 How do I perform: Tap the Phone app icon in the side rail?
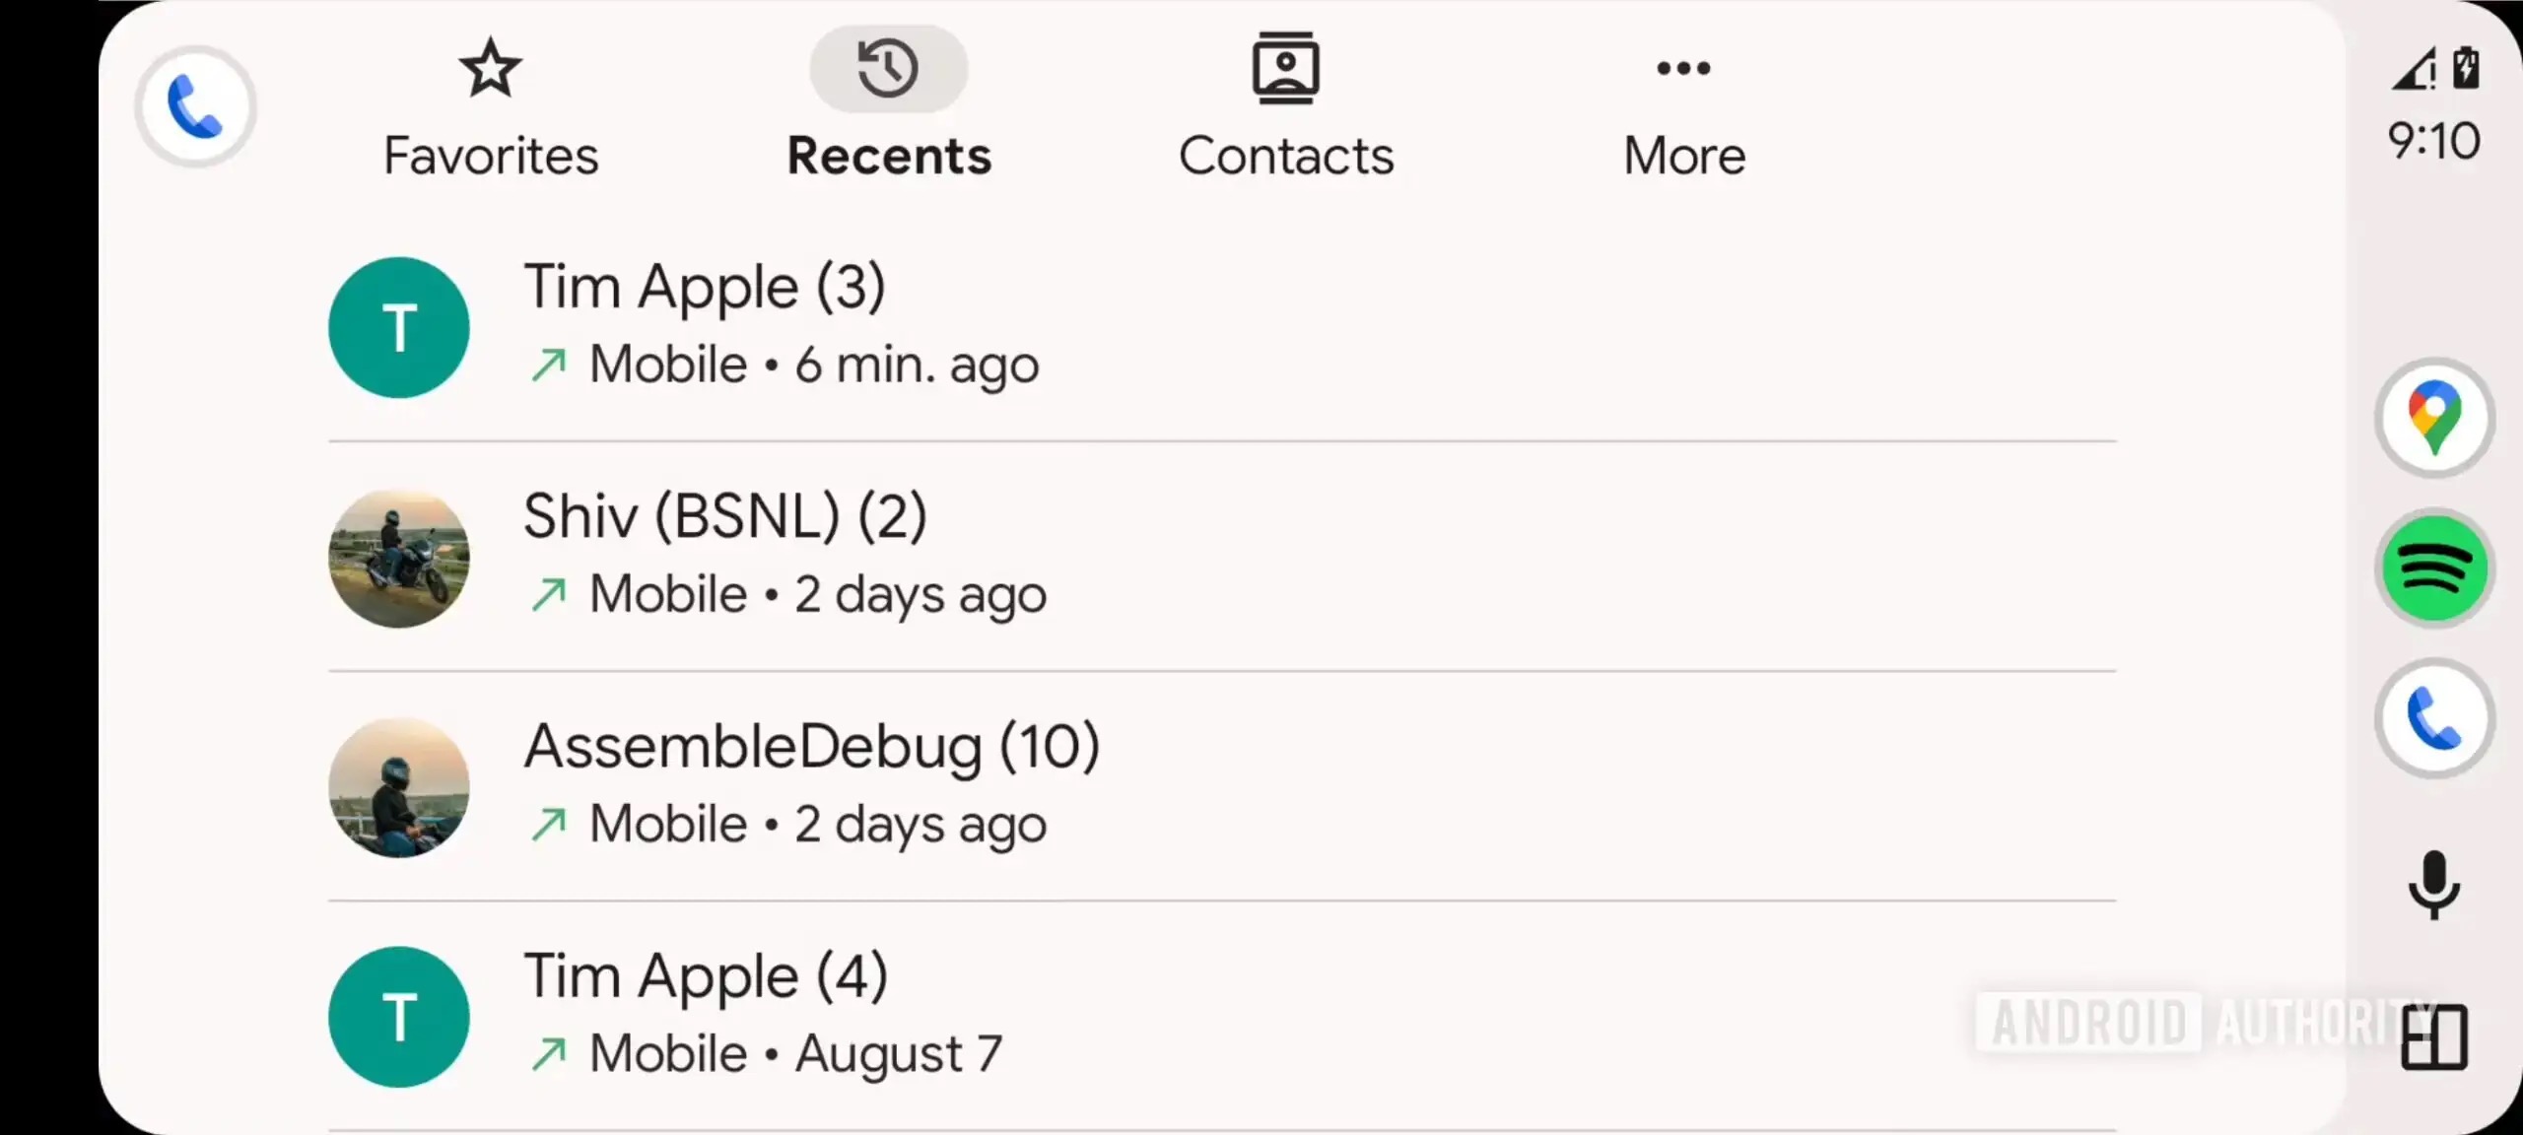(2433, 718)
